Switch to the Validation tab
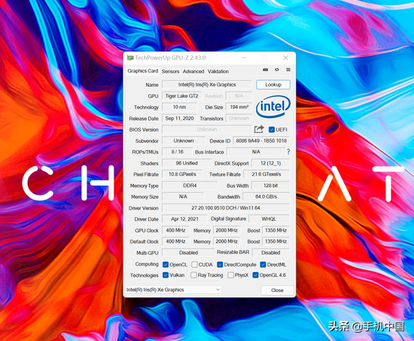 [x=218, y=72]
